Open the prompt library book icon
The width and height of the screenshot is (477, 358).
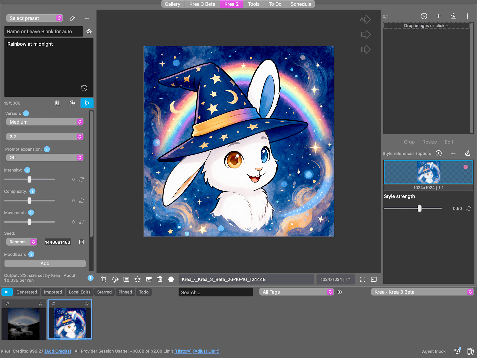click(58, 103)
